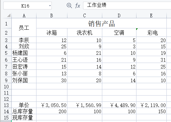Click stock cell 150 under 彩电
The image size is (171, 122).
[x=151, y=111]
